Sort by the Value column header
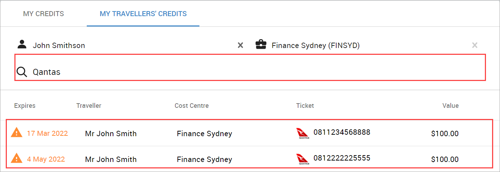 point(451,106)
